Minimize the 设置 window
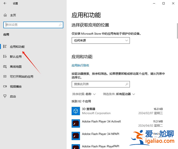178x149 pixels. [x=154, y=3]
